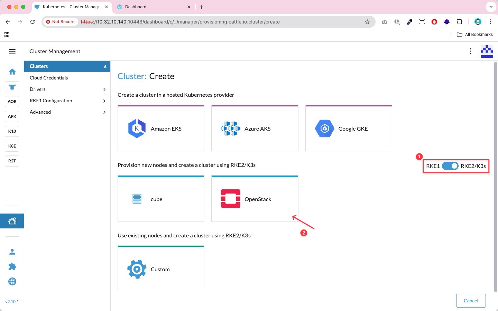Open Global Settings globe icon

tap(12, 282)
